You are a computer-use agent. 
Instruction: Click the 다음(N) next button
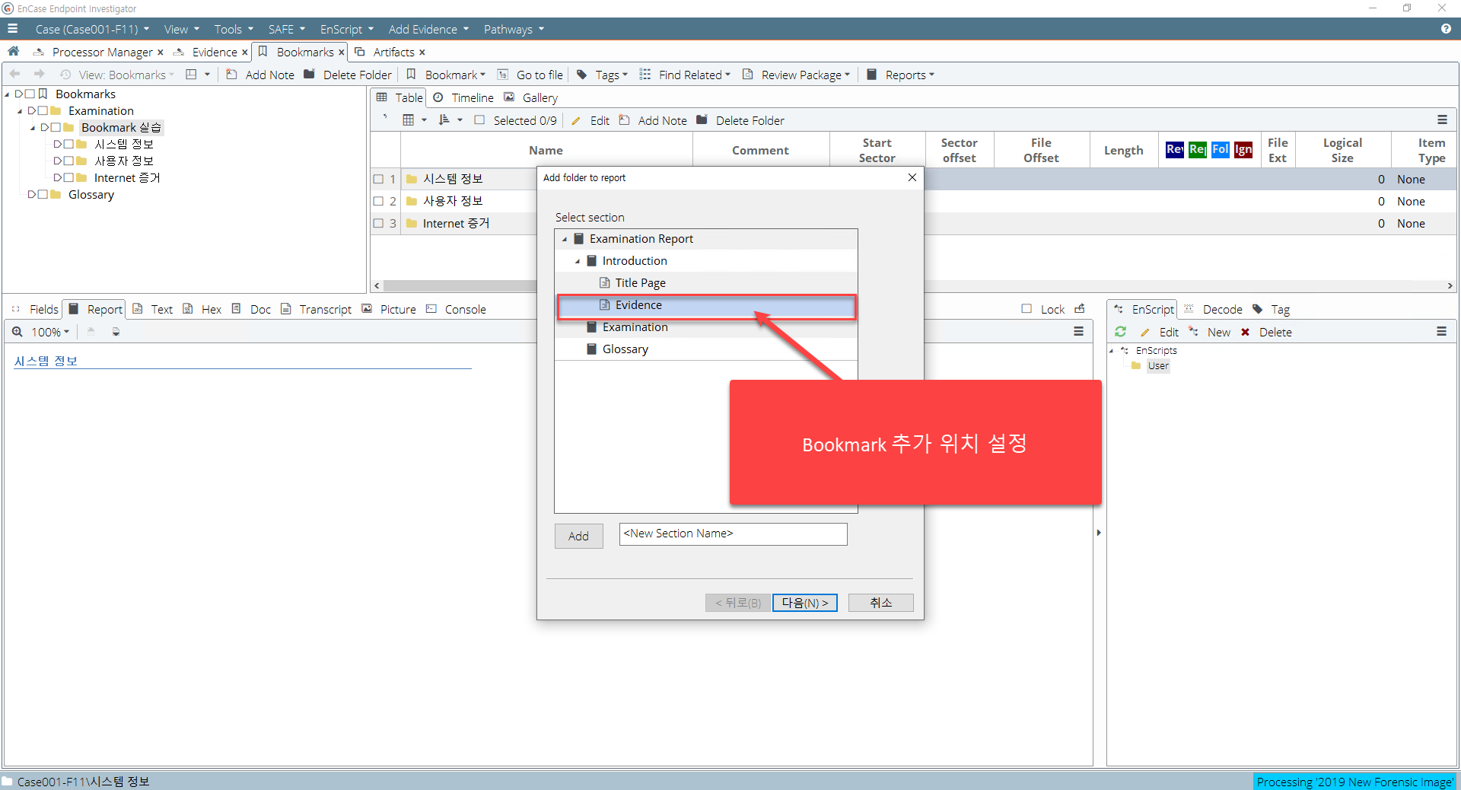coord(804,603)
